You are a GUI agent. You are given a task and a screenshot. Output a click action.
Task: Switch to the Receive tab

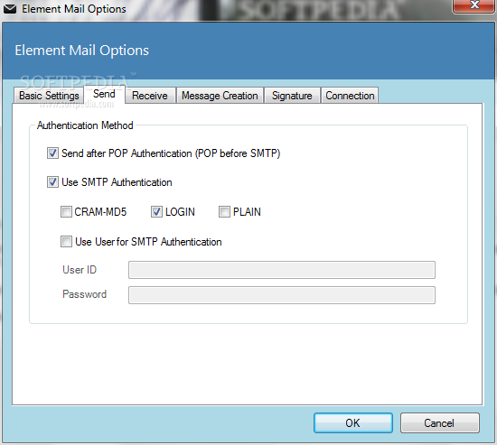tap(150, 96)
